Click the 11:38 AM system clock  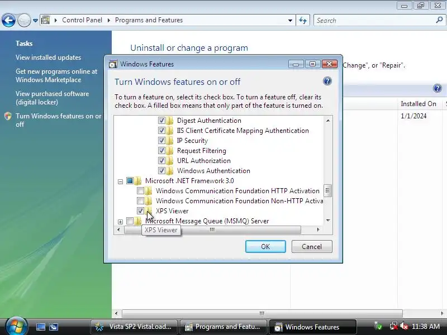point(426,327)
